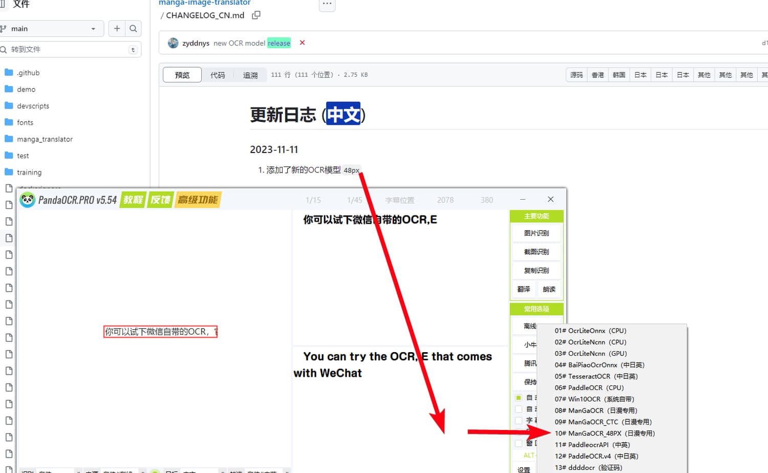Click the 反馈 feedback button in PandaOCR

(160, 200)
